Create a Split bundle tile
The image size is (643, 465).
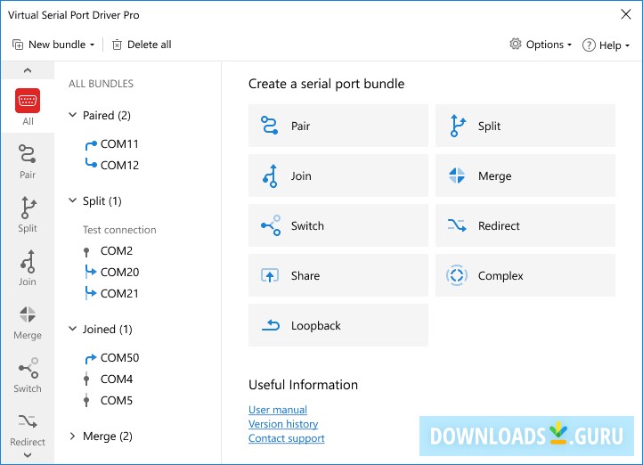(x=525, y=126)
